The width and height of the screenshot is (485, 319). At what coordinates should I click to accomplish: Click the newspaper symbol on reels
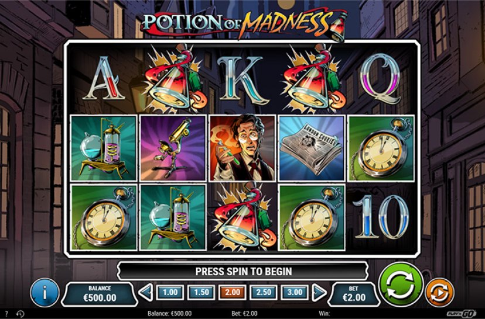coord(312,148)
